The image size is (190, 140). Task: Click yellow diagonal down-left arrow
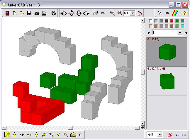pyautogui.click(x=59, y=135)
